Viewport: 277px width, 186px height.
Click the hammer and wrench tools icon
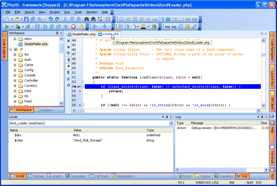(121, 27)
